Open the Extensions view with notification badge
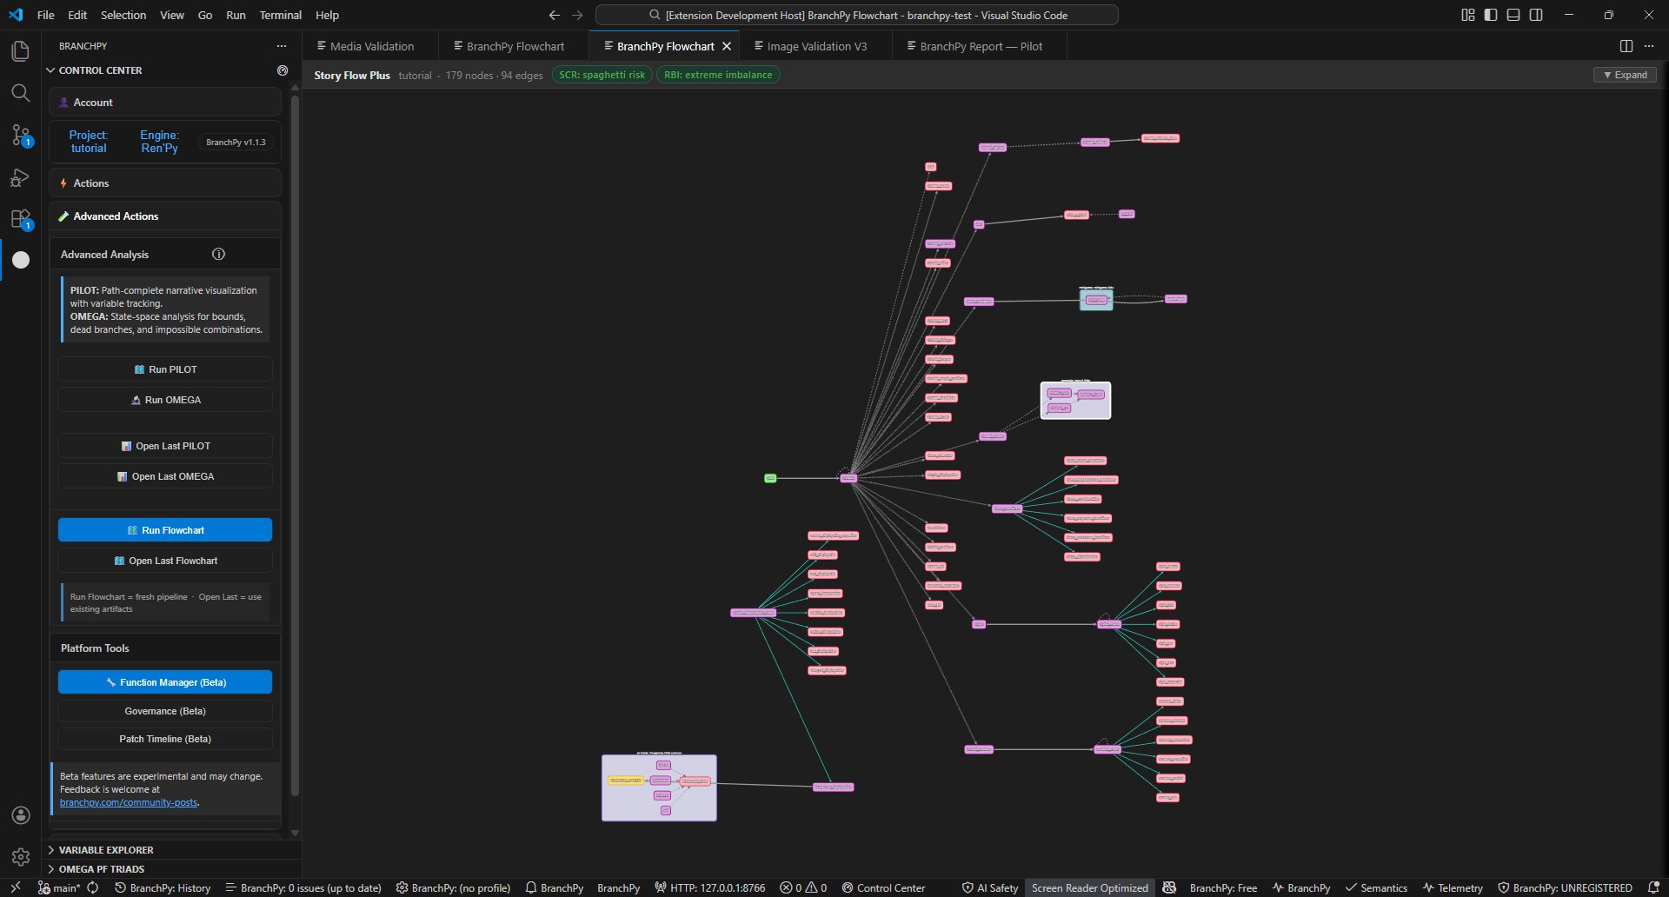The width and height of the screenshot is (1669, 897). 20,219
